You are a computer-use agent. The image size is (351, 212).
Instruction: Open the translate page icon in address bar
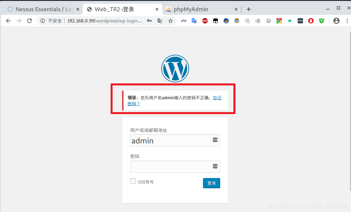(x=160, y=21)
